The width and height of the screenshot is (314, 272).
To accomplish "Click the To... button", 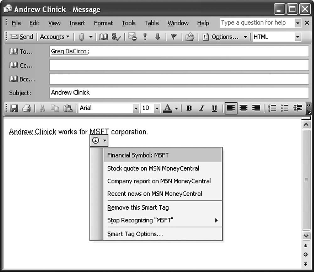I will (x=21, y=52).
